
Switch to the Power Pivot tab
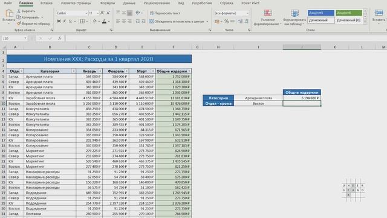pyautogui.click(x=250, y=3)
